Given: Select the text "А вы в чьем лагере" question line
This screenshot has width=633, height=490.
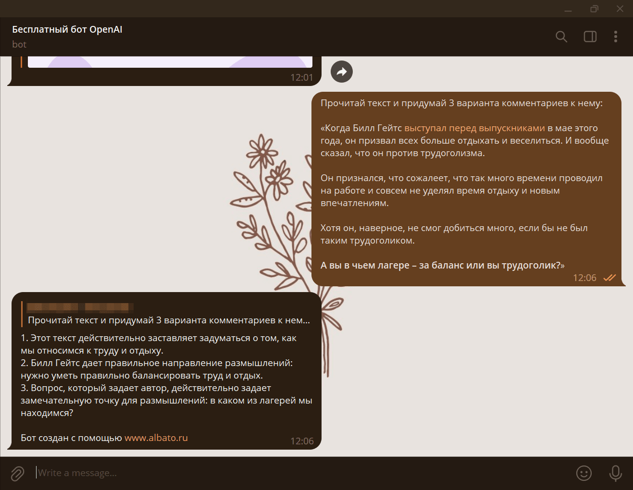Looking at the screenshot, I should (x=443, y=266).
